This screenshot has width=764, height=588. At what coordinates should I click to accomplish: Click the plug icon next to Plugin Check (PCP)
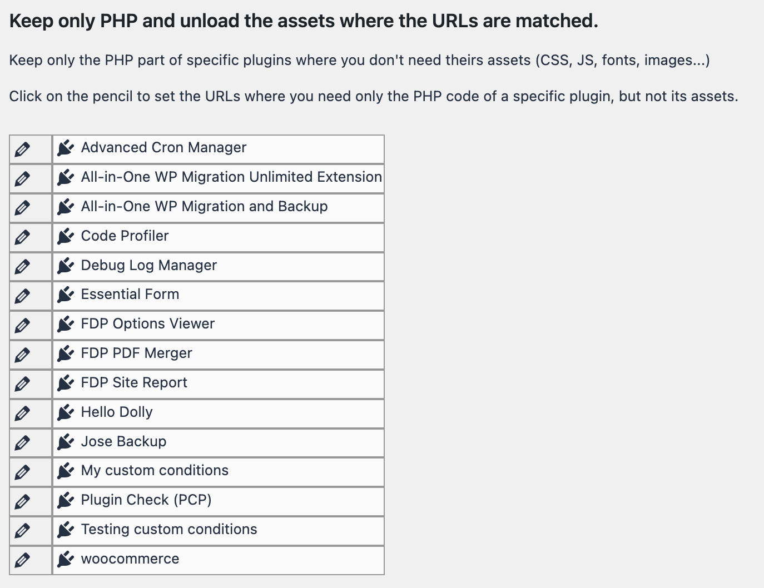[66, 501]
